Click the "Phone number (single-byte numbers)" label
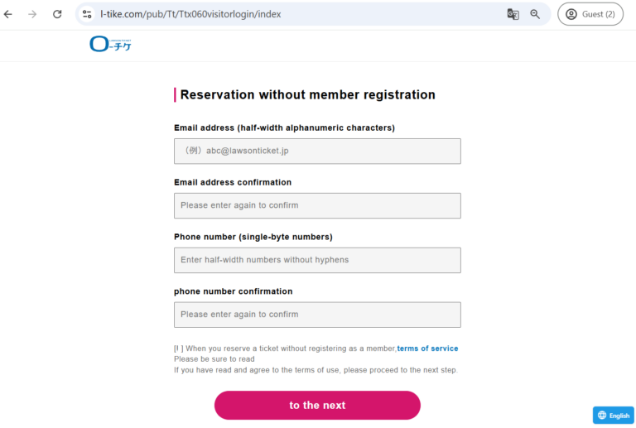 253,237
